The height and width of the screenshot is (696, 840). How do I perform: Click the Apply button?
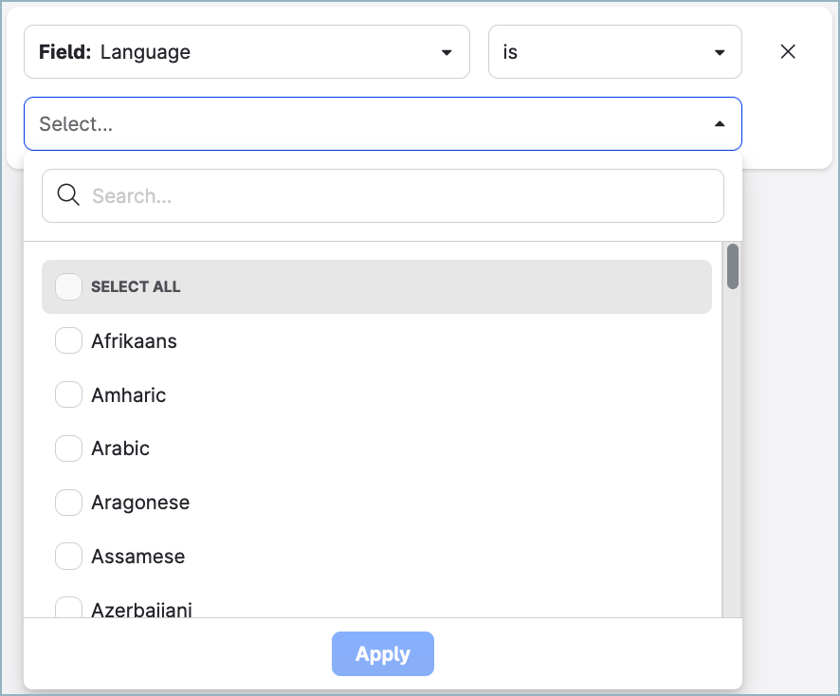(382, 653)
